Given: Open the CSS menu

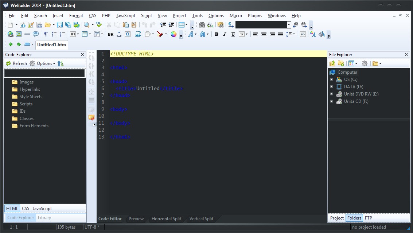Looking at the screenshot, I should (93, 16).
